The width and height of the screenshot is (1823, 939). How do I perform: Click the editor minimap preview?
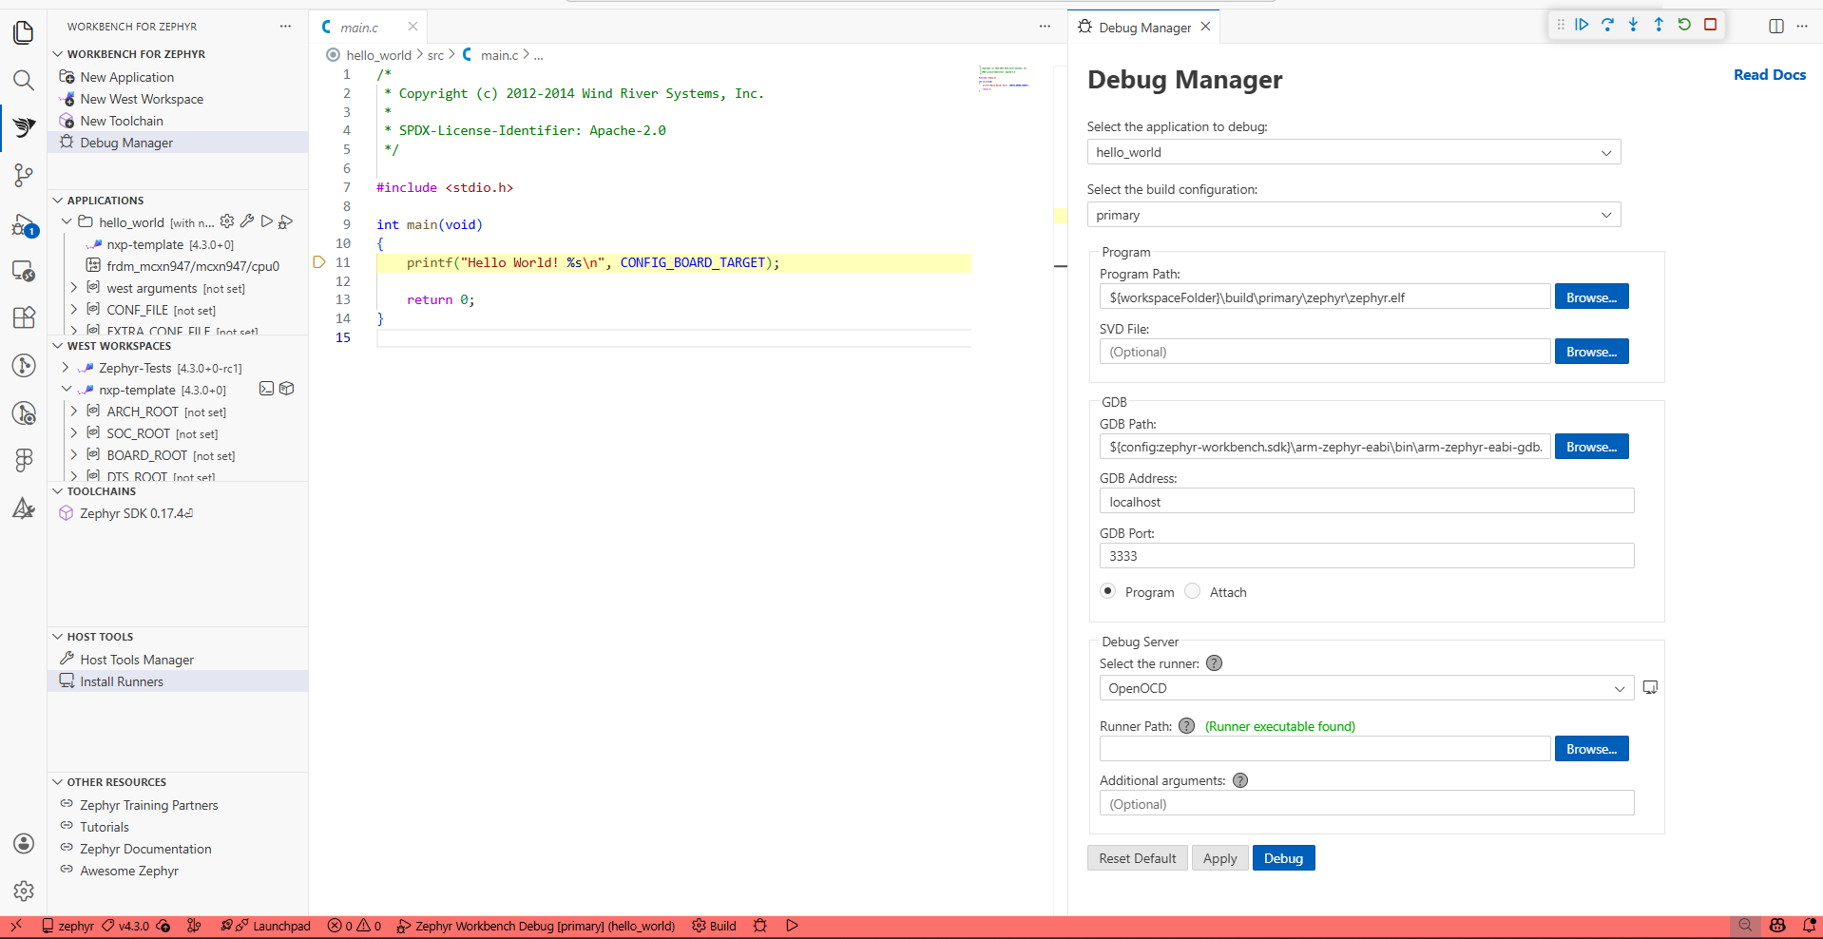(1004, 79)
